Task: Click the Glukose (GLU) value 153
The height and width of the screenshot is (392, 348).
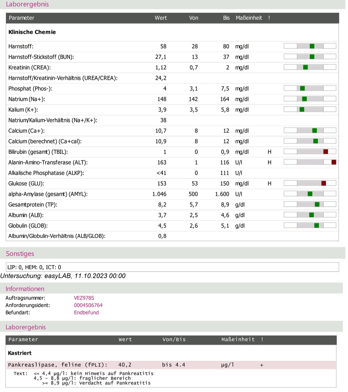Action: pyautogui.click(x=162, y=184)
